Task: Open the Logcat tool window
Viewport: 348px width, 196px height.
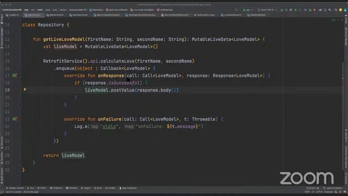Action: 86,188
